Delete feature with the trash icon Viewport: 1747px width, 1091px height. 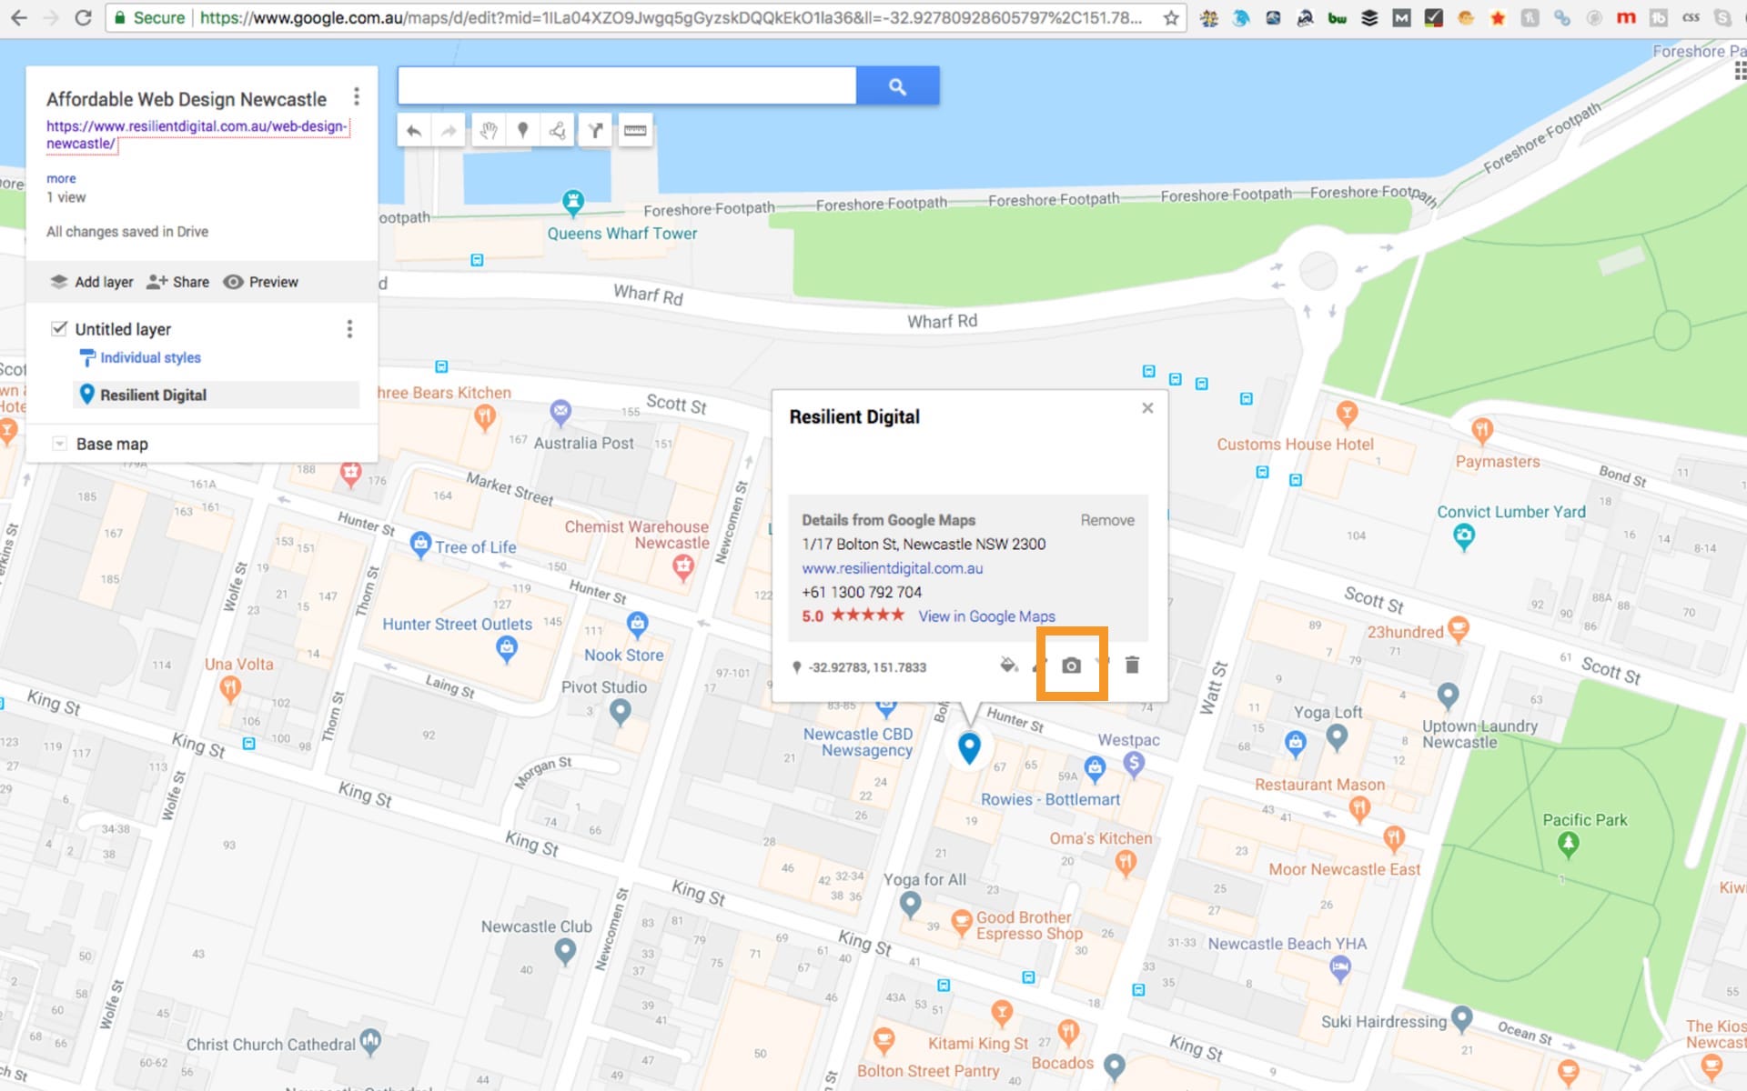click(1132, 666)
